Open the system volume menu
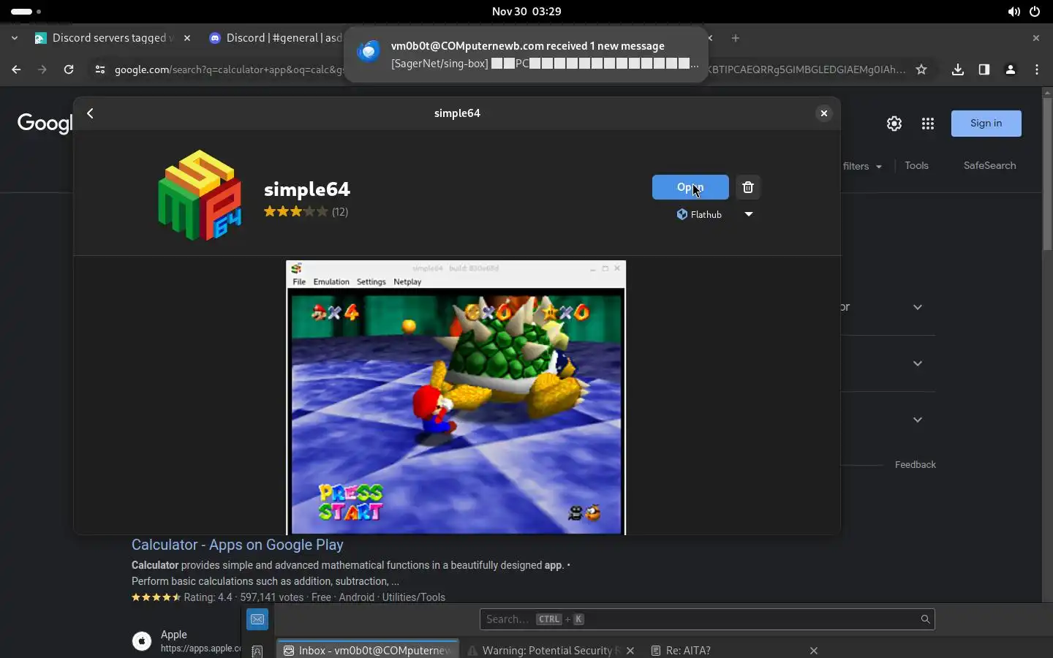This screenshot has width=1053, height=658. 1014,12
